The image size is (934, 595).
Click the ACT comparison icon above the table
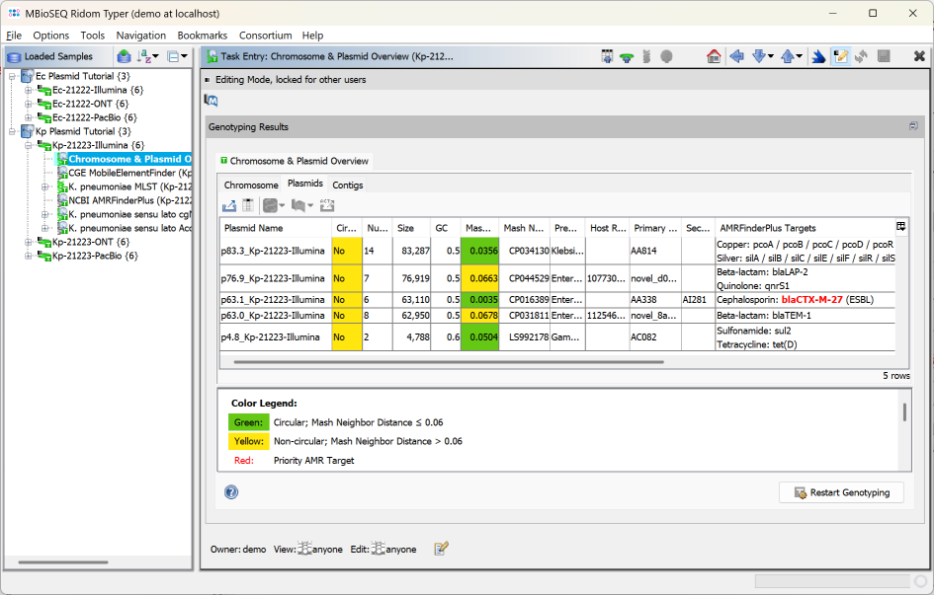327,204
